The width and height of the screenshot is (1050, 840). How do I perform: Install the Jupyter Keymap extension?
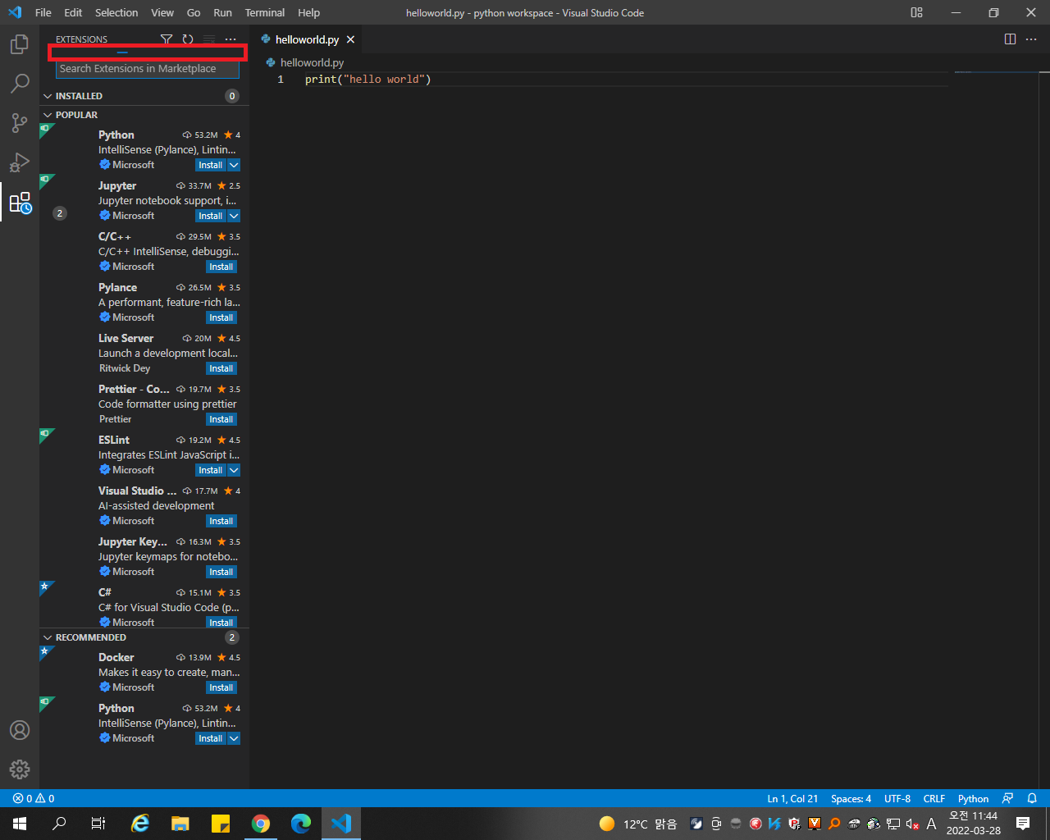[221, 572]
